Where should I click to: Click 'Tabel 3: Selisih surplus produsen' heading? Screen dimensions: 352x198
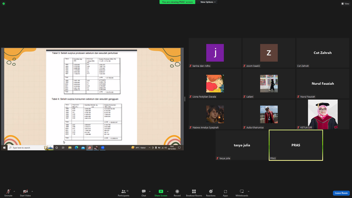point(85,53)
